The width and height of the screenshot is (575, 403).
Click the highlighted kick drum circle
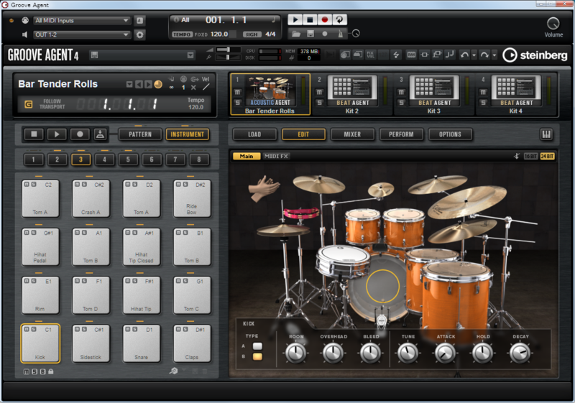(x=382, y=286)
